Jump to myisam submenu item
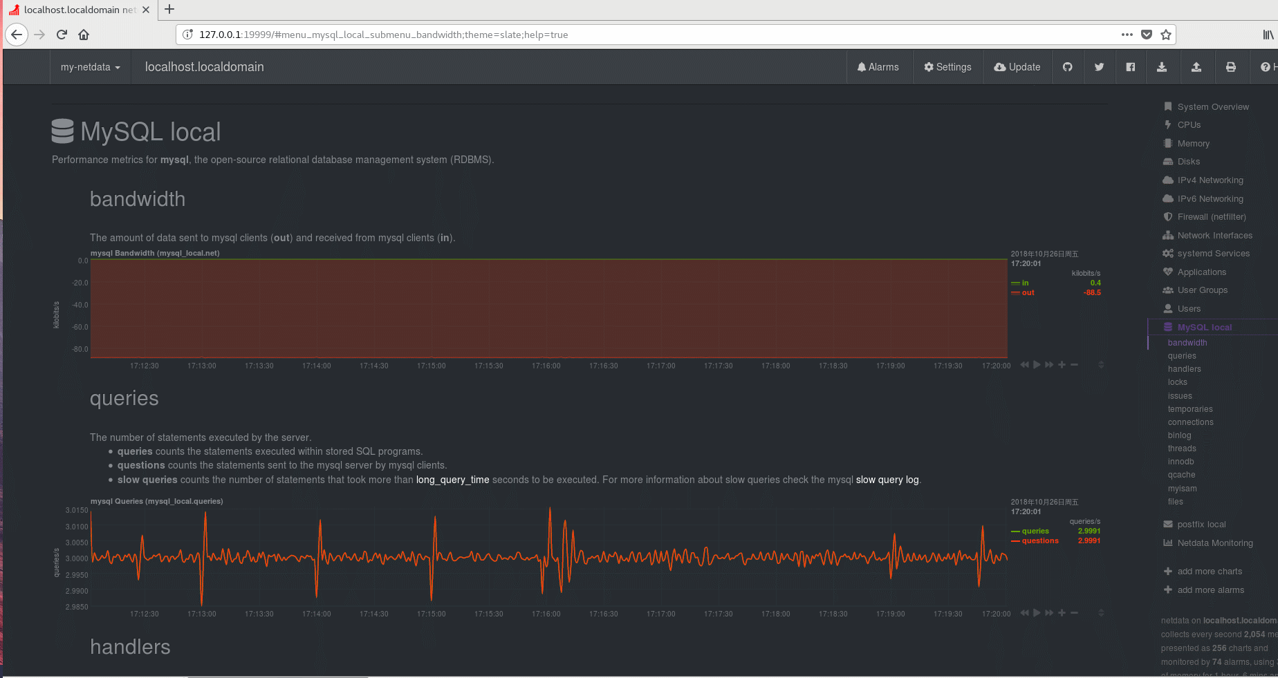This screenshot has height=678, width=1278. (1182, 489)
